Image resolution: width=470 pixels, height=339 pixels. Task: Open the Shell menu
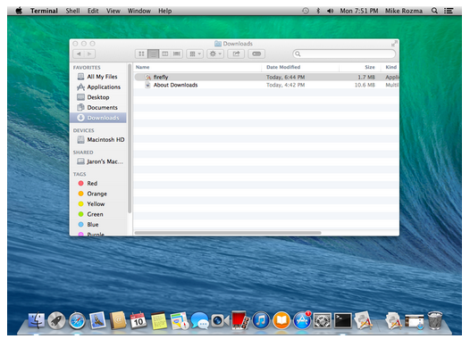coord(73,11)
